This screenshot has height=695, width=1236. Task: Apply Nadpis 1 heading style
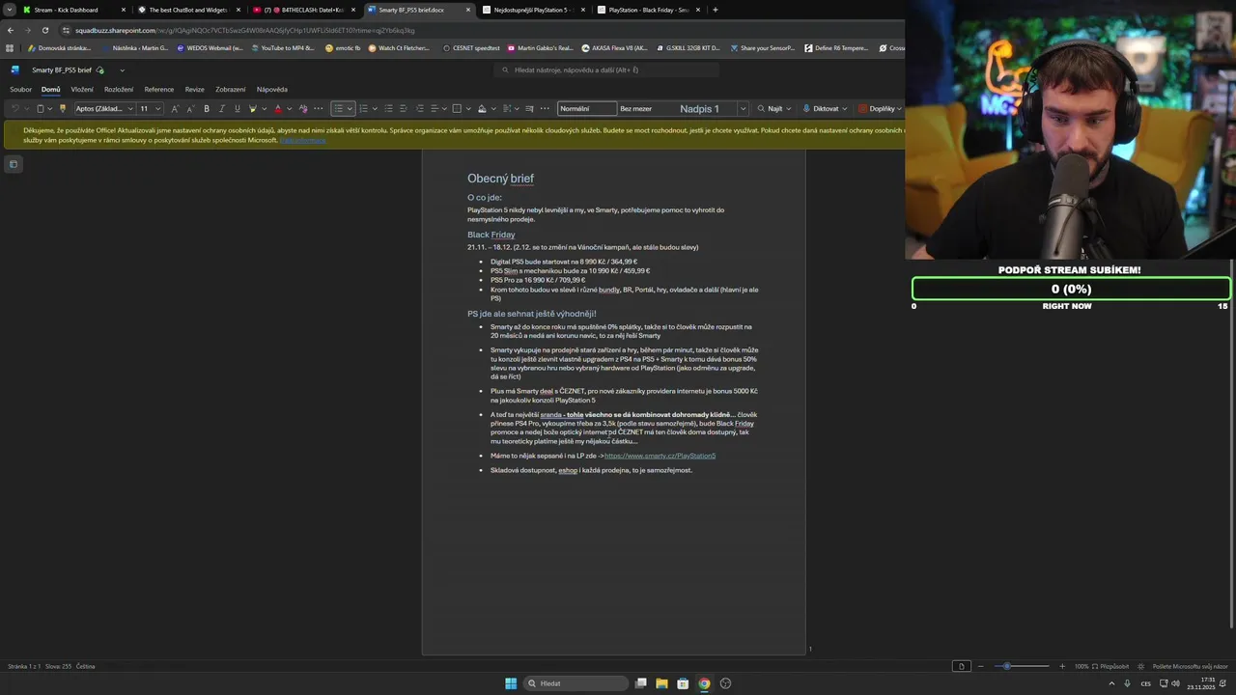pos(699,108)
